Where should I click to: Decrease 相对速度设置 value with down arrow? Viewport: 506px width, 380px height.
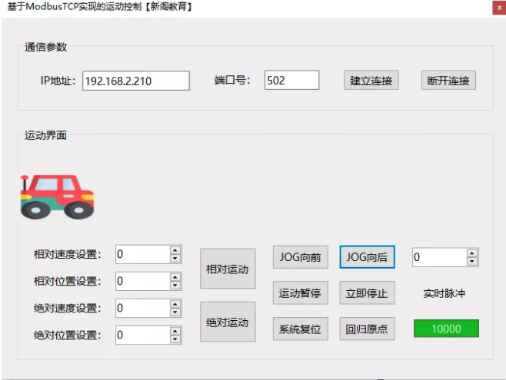[x=175, y=258]
